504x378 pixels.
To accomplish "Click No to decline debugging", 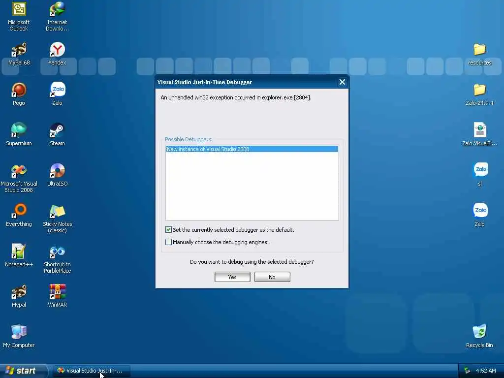I will coord(272,277).
